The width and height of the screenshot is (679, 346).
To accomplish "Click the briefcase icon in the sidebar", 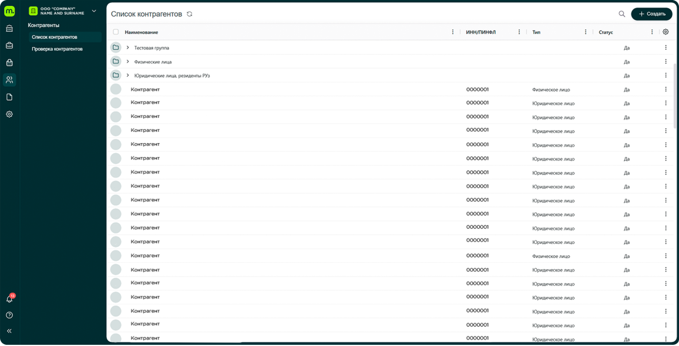I will point(9,45).
